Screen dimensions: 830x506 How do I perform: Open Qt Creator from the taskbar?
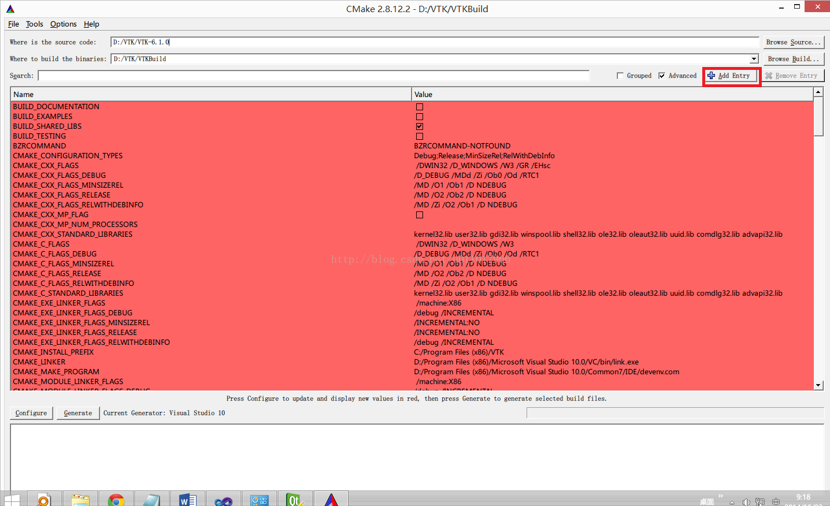click(x=295, y=499)
